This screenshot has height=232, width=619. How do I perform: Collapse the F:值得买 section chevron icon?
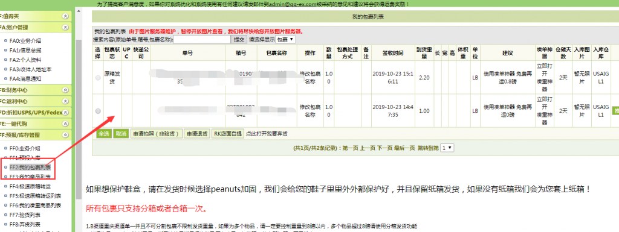[x=65, y=16]
